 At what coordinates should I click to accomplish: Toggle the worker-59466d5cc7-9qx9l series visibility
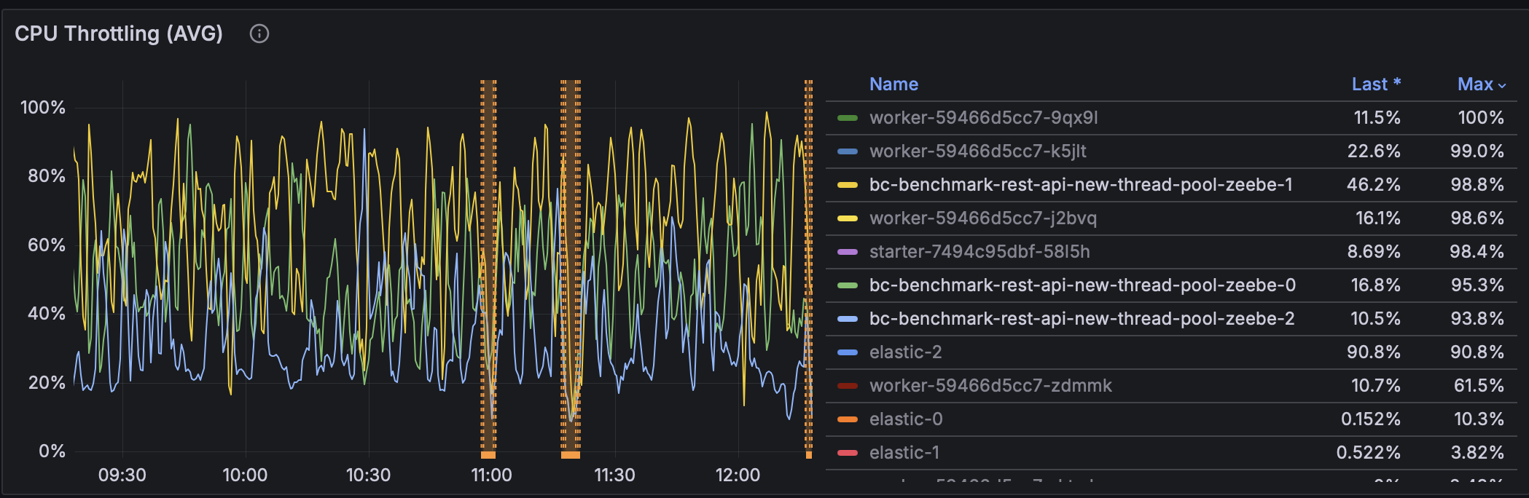[983, 118]
